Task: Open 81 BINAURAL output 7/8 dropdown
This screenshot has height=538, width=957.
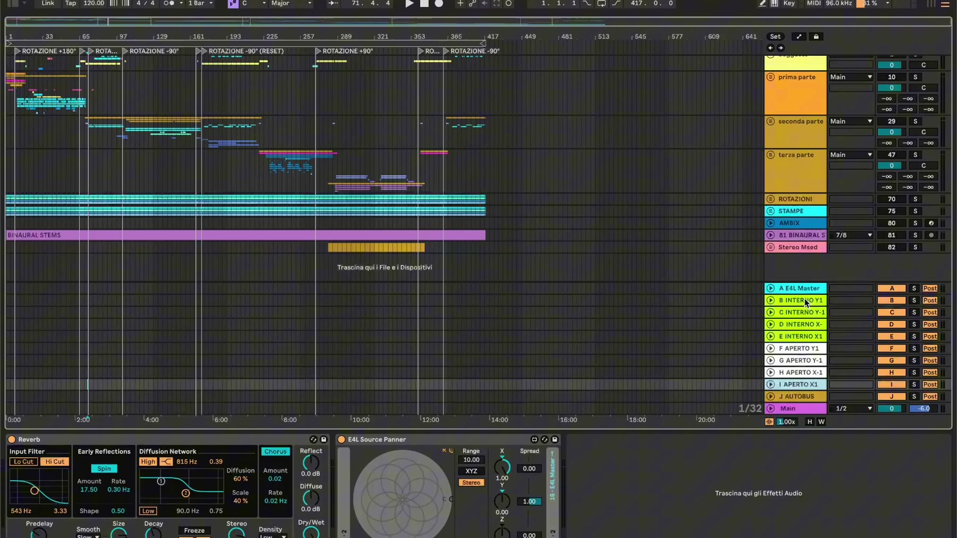Action: (x=851, y=235)
